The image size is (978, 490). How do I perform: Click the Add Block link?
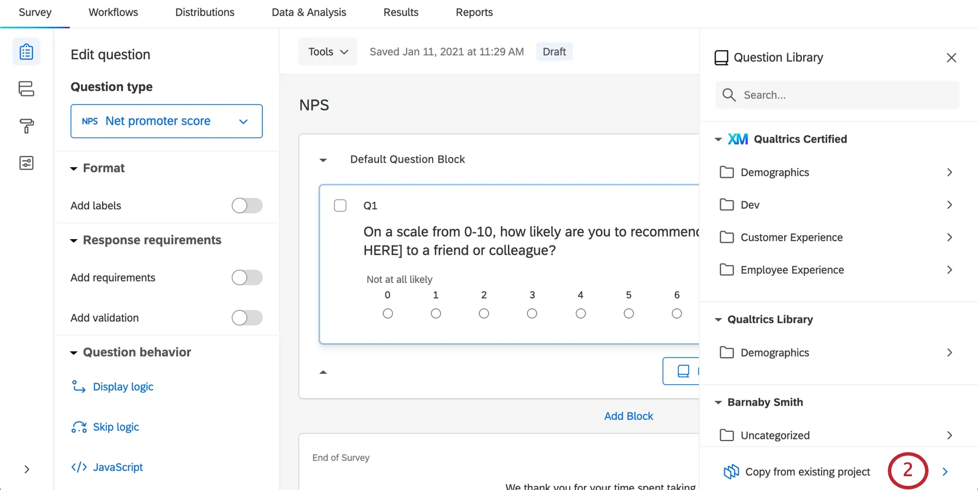(x=628, y=416)
